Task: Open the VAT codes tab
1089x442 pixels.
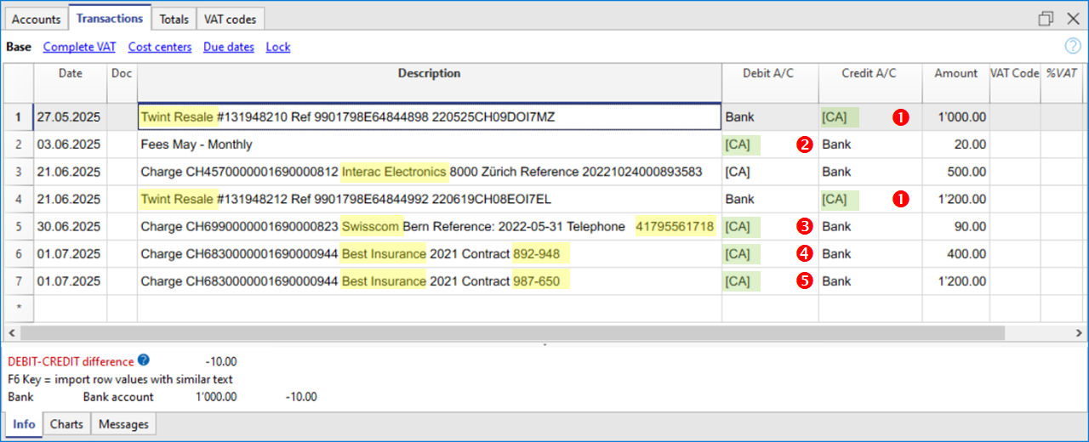Action: point(230,19)
